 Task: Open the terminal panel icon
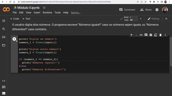tap(3, 93)
